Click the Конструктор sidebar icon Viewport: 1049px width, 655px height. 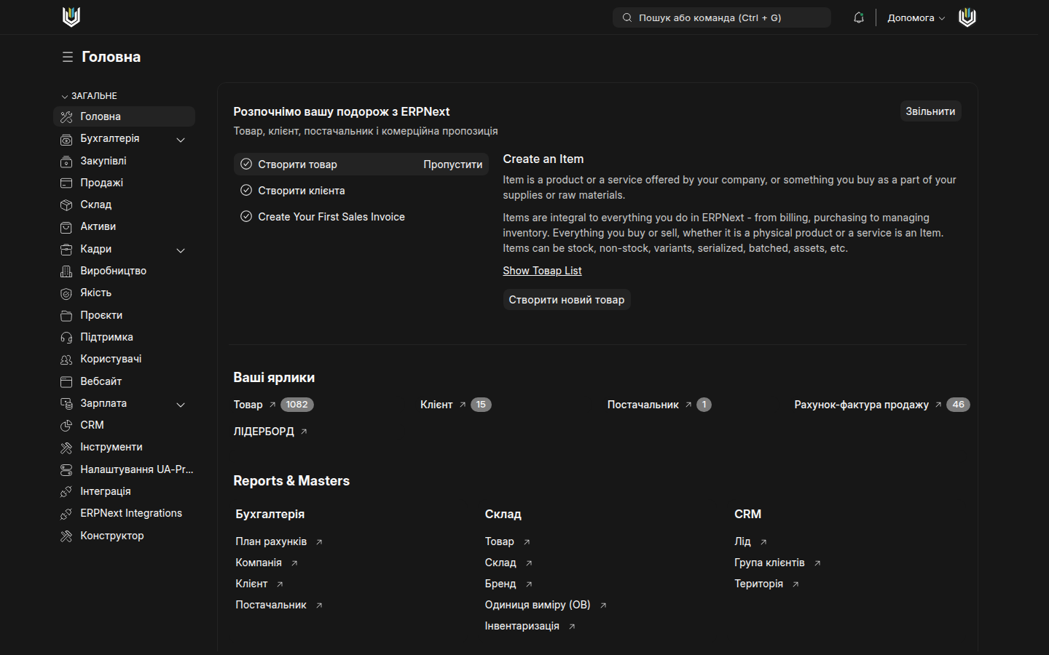66,536
